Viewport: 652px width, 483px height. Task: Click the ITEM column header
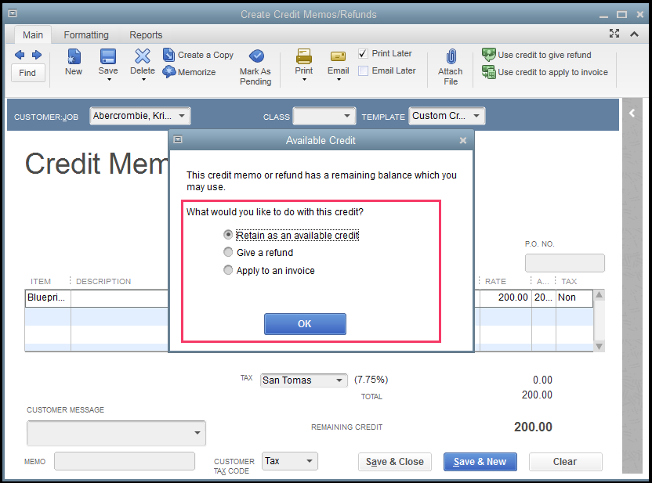[x=41, y=282]
